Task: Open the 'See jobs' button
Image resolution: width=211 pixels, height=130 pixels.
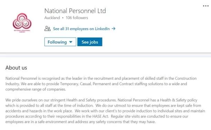Action: click(90, 42)
